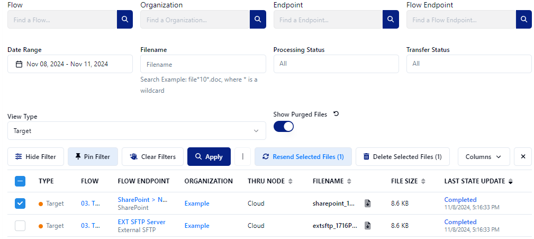Check the EXT SFTP Server row checkbox
The image size is (534, 239).
point(20,226)
